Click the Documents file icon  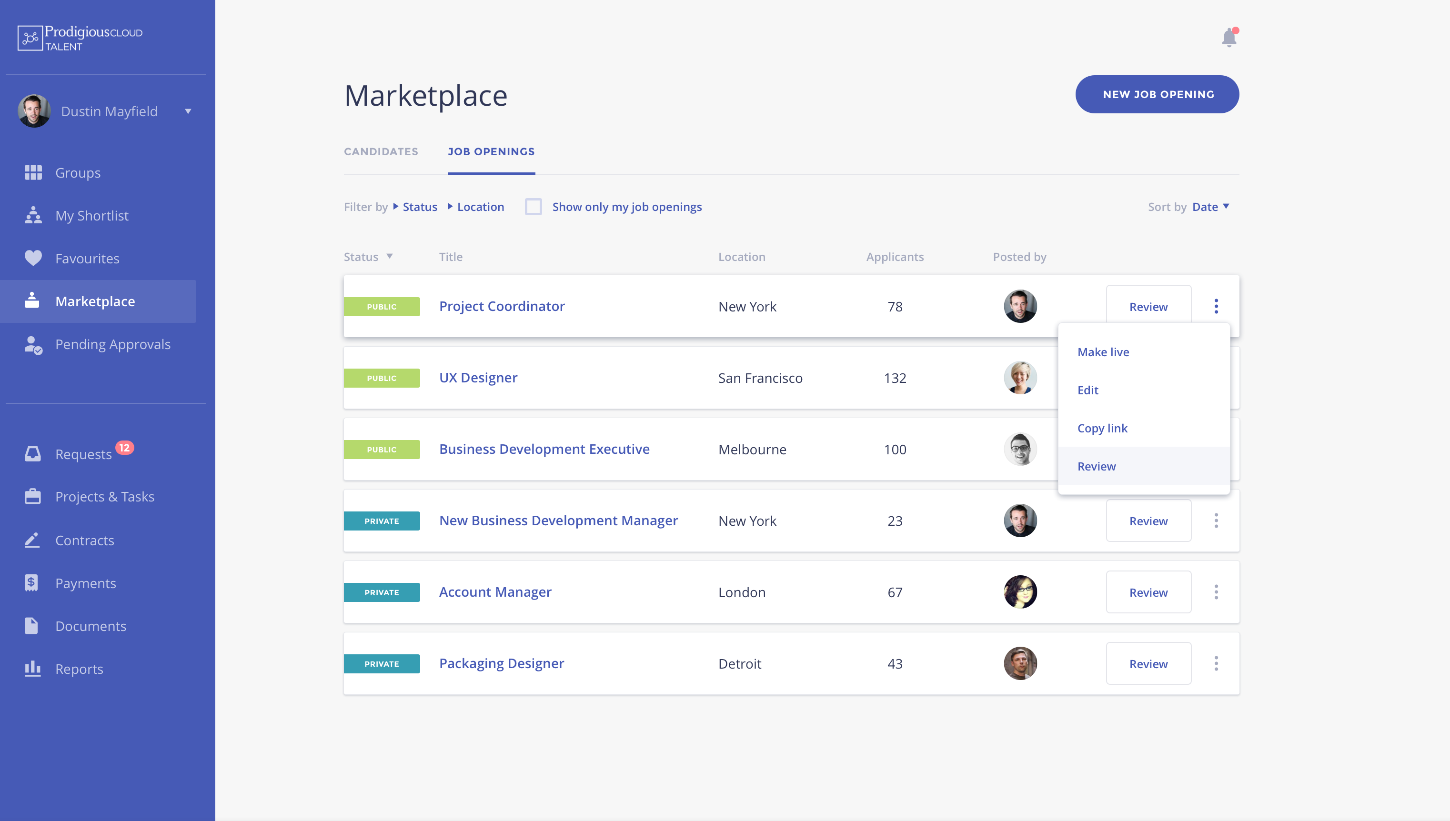coord(31,625)
